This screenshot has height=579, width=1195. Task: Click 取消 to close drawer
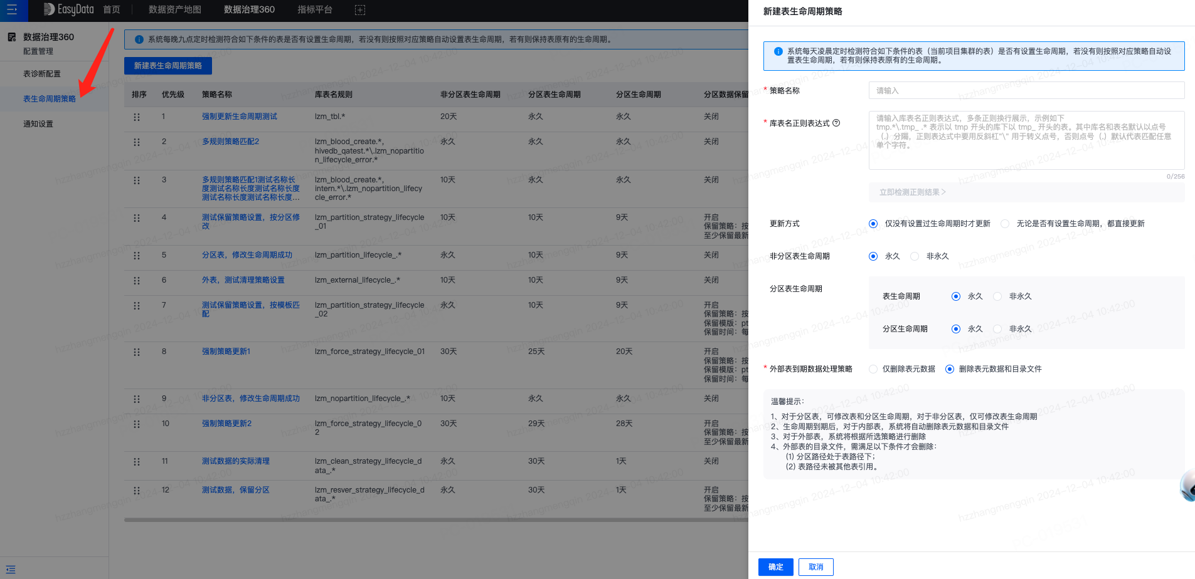pos(816,567)
